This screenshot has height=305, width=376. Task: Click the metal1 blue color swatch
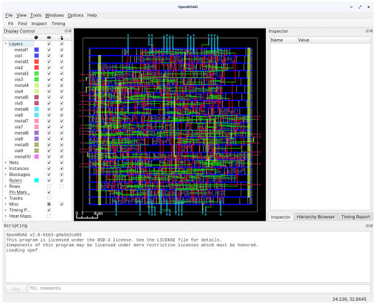37,50
